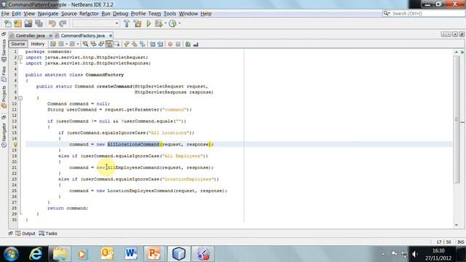
Task: Click the New File toolbar icon
Action: pos(8,23)
